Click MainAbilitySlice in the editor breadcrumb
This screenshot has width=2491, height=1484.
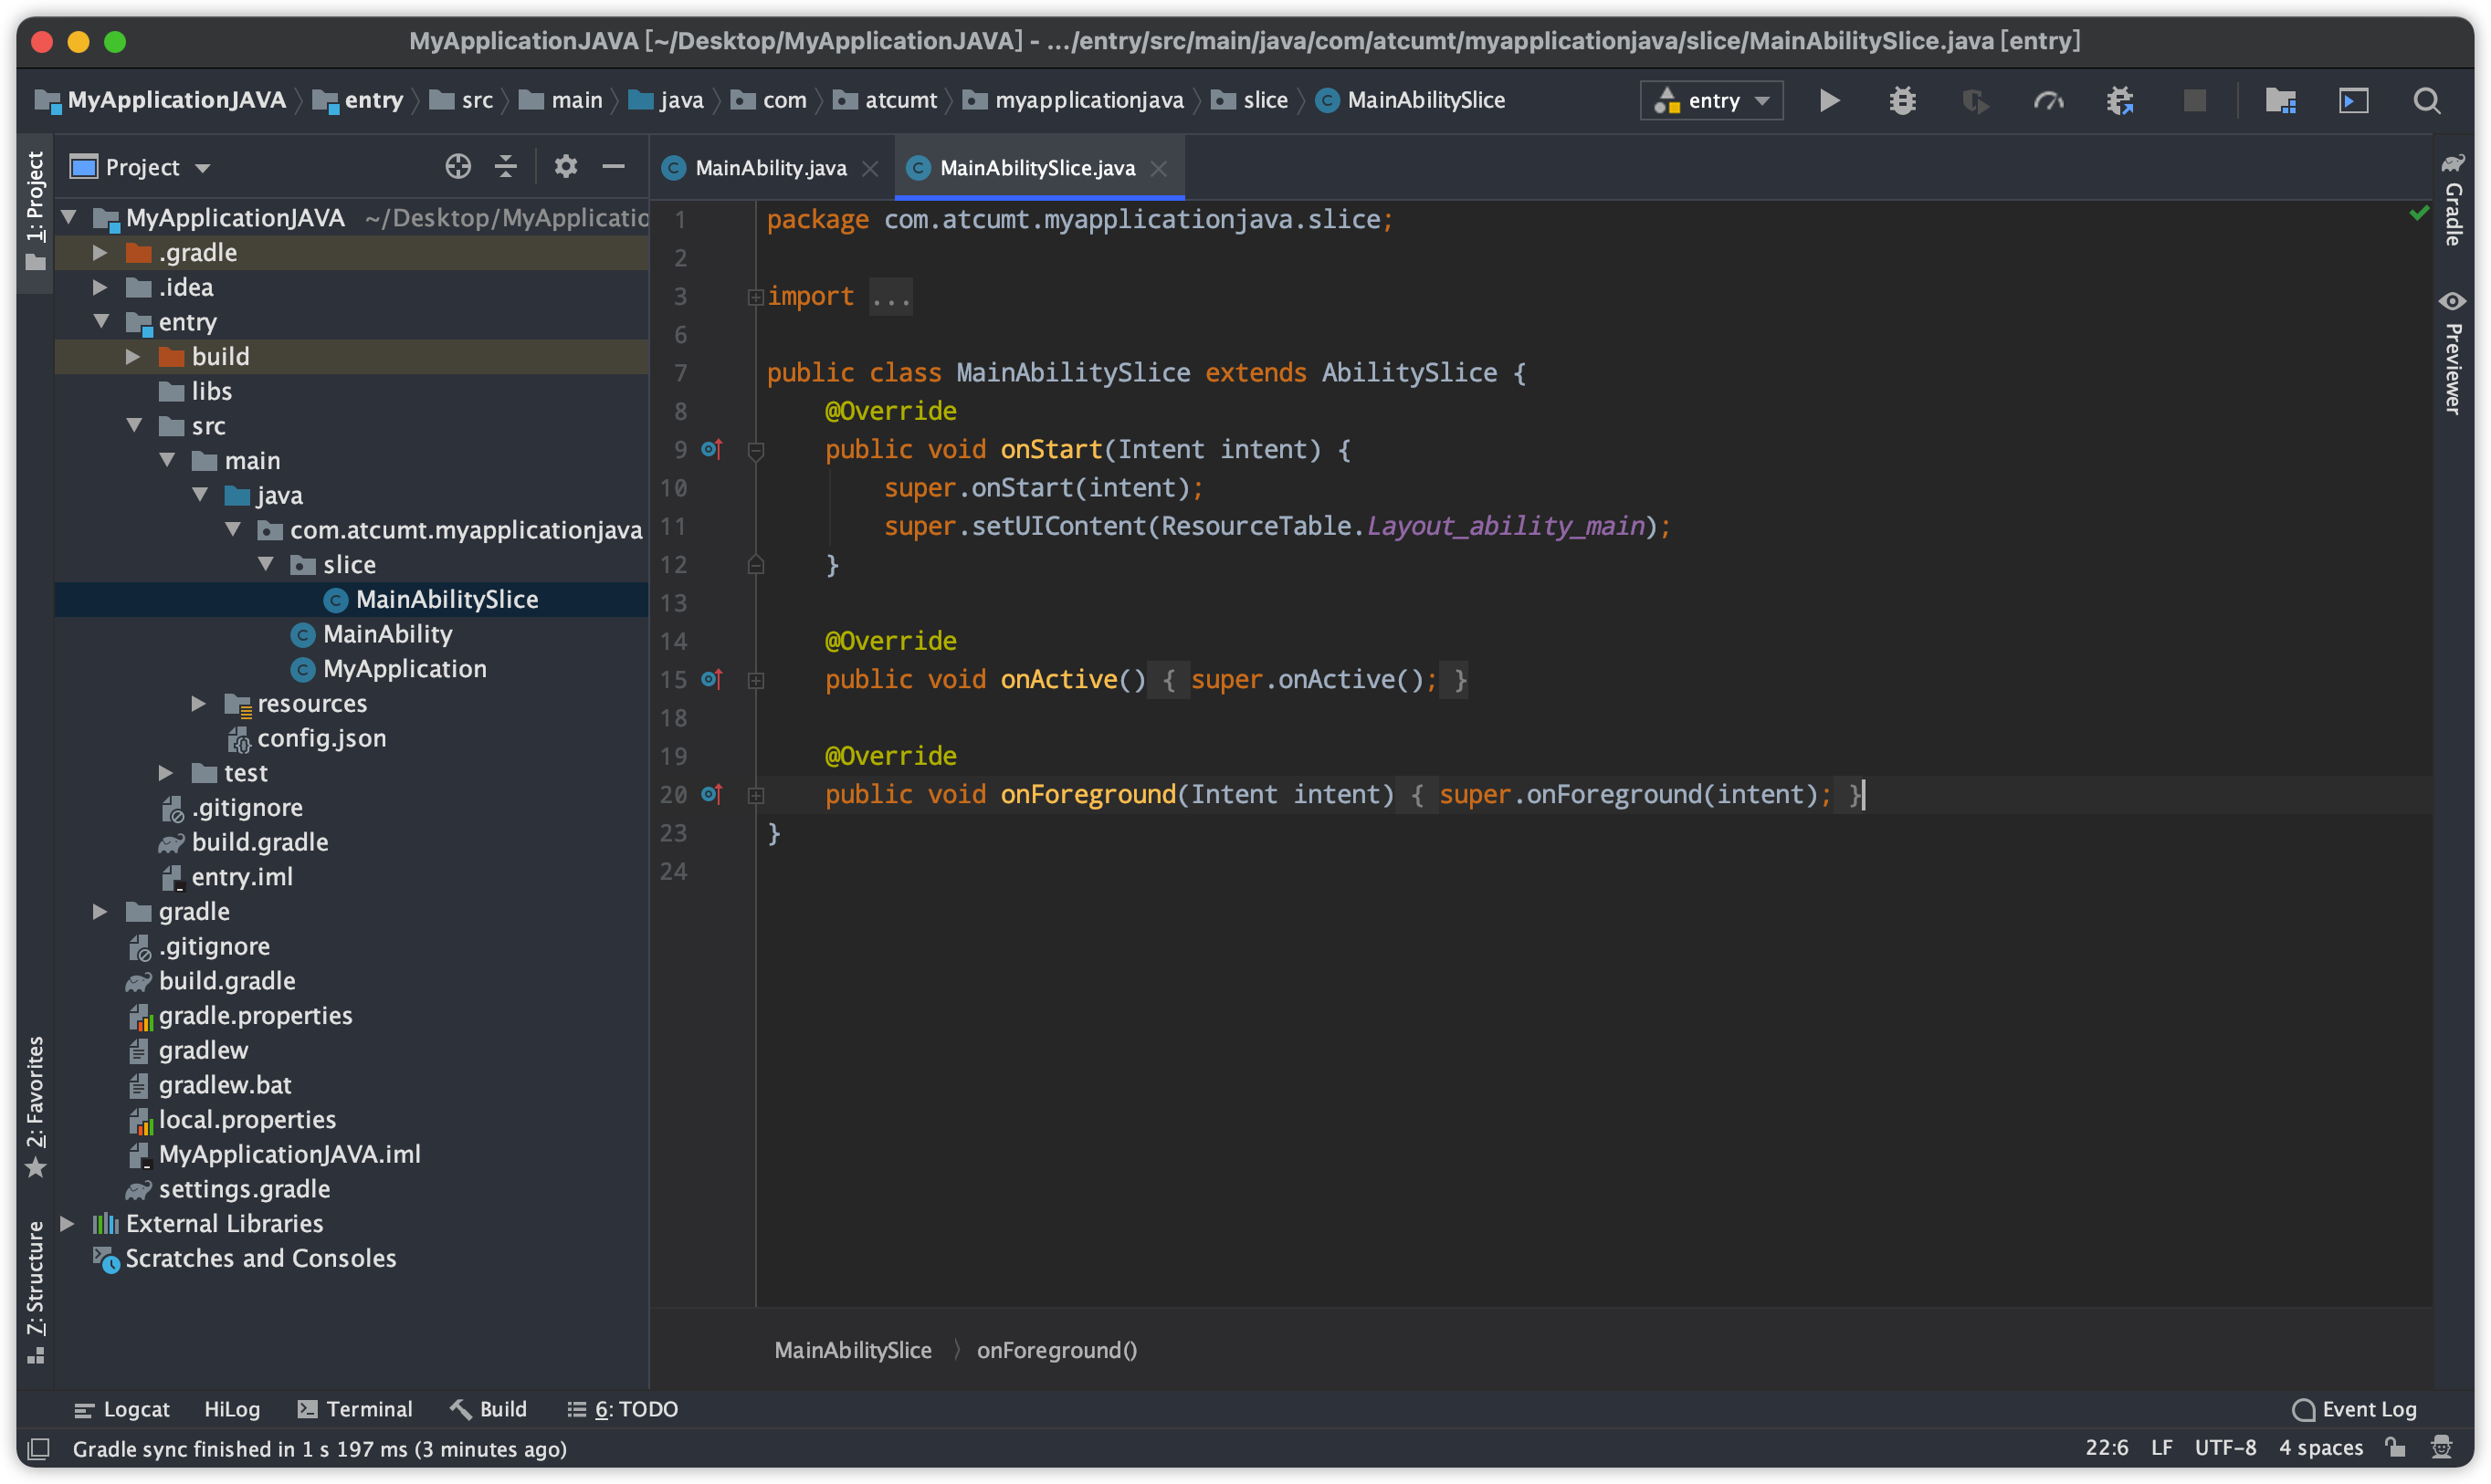(852, 1349)
